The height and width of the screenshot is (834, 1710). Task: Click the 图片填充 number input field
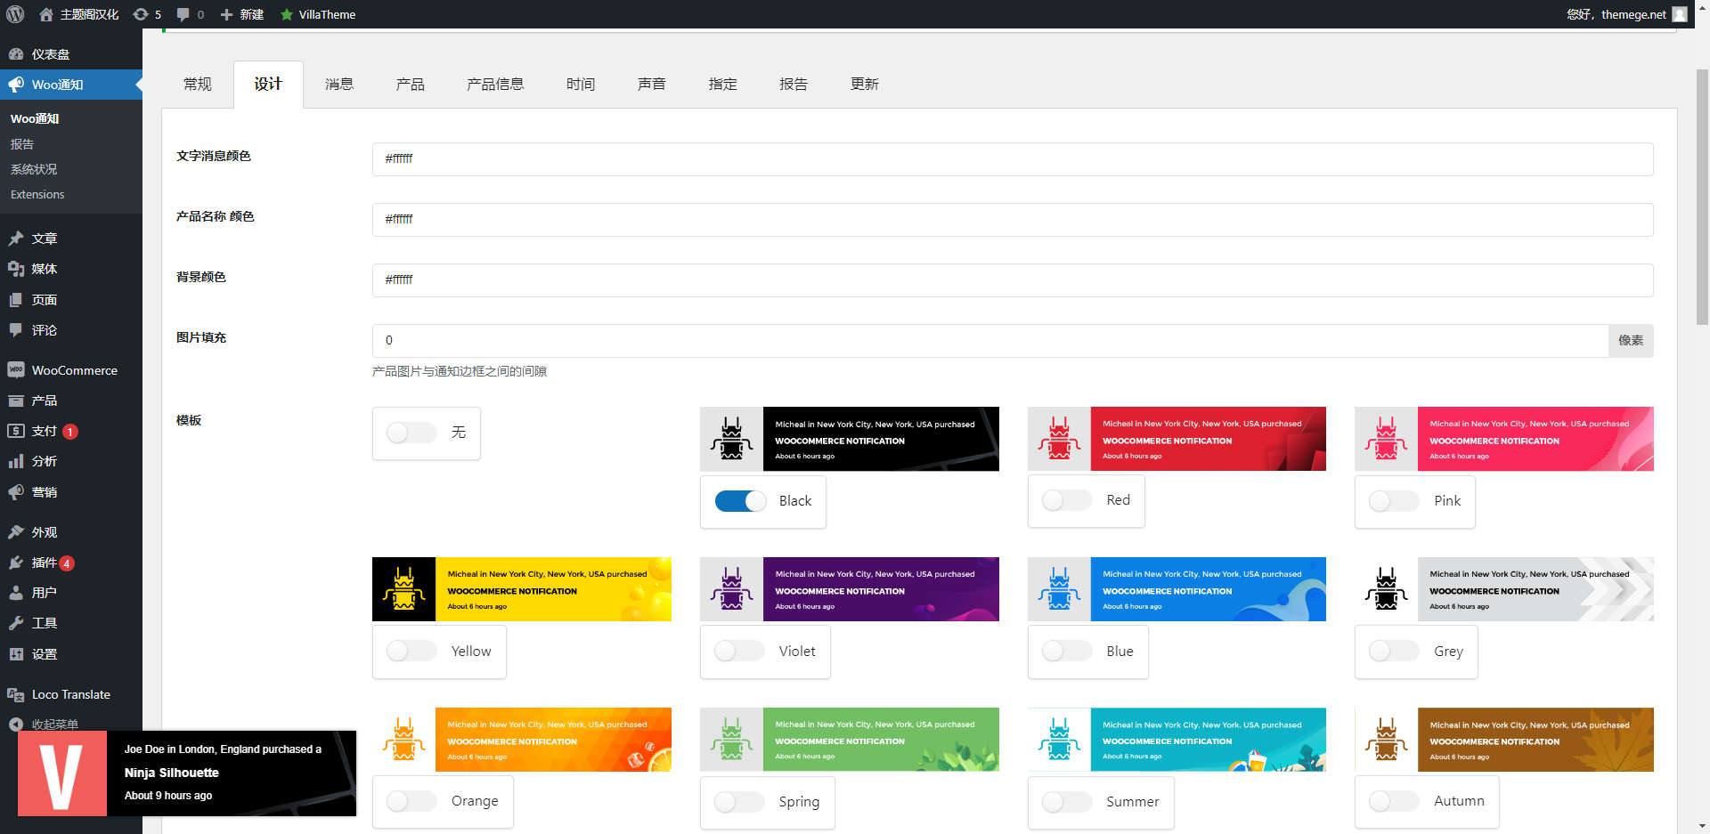990,341
